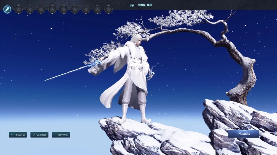The height and width of the screenshot is (155, 277).
Task: Click the exit icon on 退出游戏 button
Action: pyautogui.click(x=12, y=135)
